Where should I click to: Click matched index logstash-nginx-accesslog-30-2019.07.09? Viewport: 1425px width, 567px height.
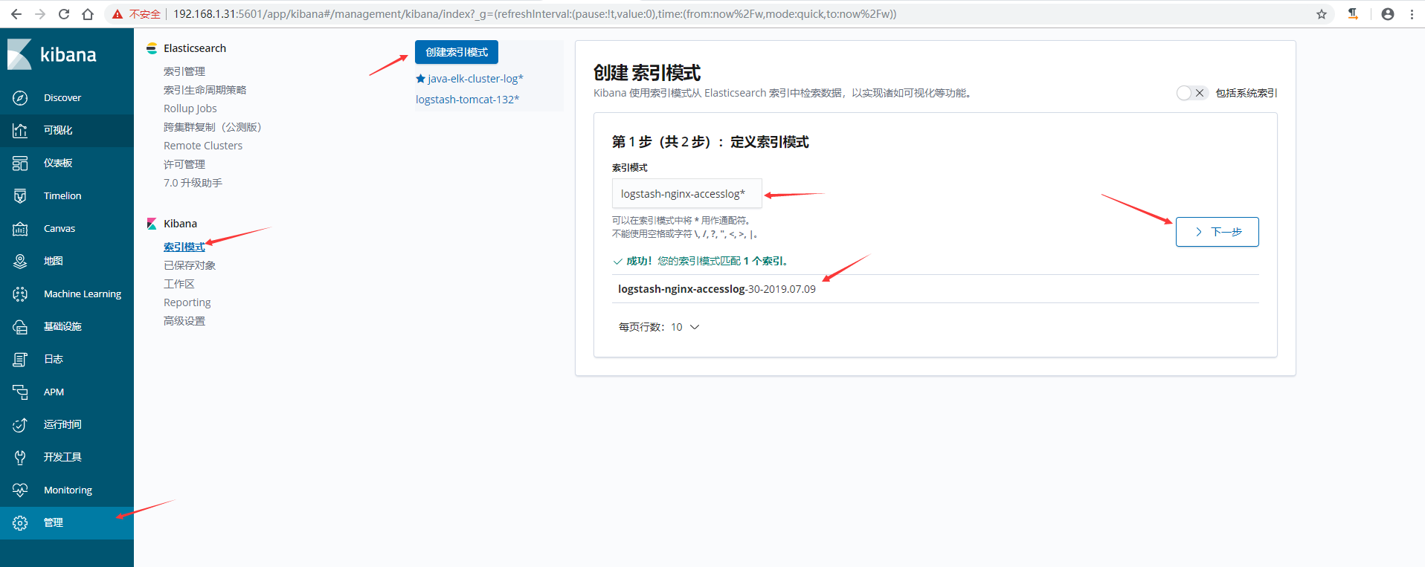coord(717,289)
